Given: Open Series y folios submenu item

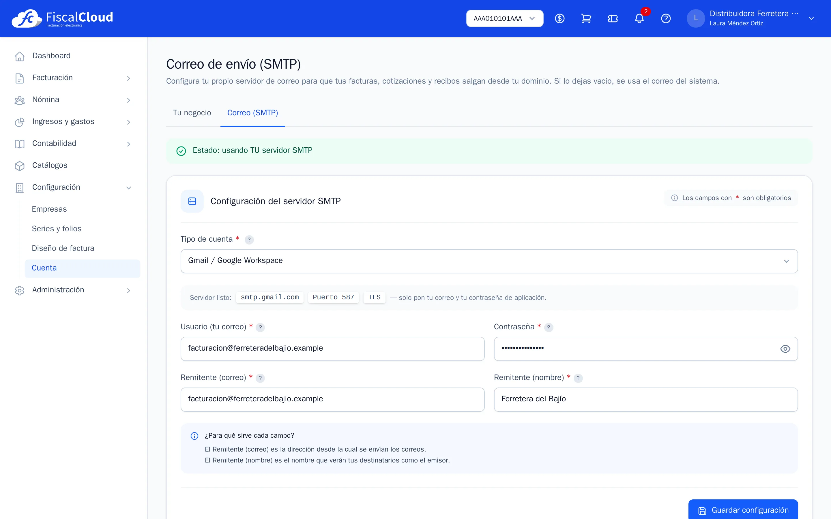Looking at the screenshot, I should point(57,229).
